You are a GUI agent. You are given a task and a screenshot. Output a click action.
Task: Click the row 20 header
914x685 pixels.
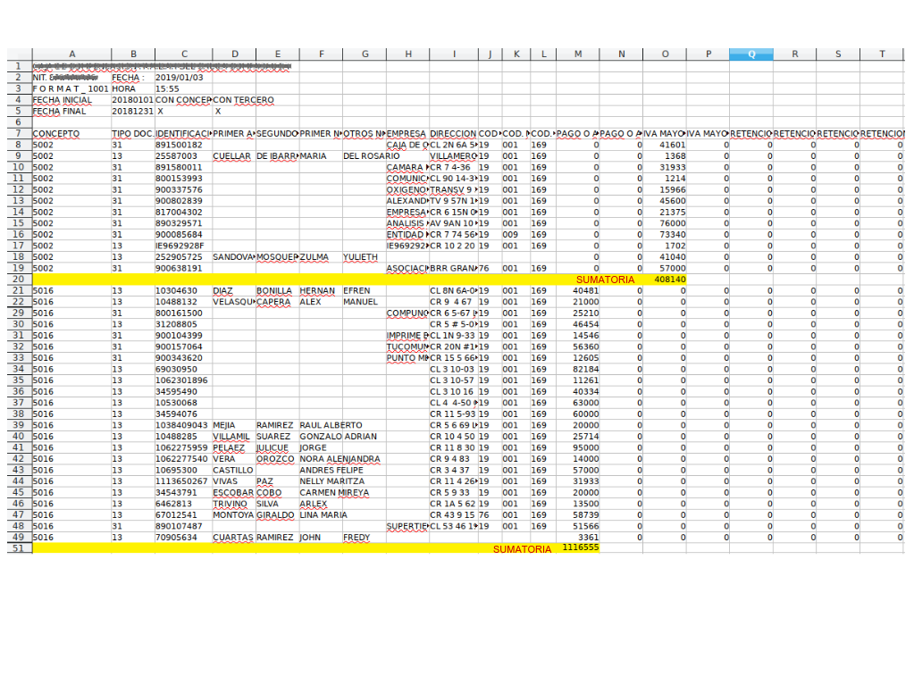click(18, 280)
